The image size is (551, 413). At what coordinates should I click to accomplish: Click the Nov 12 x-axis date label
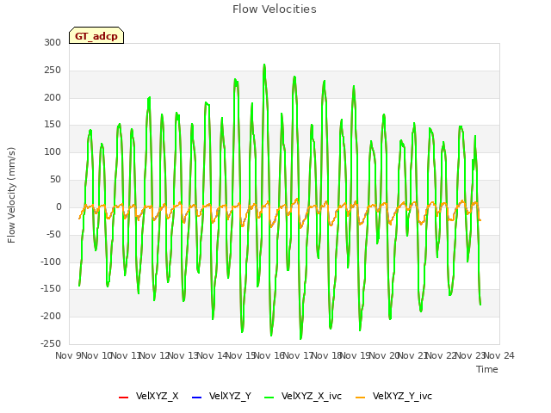(155, 355)
